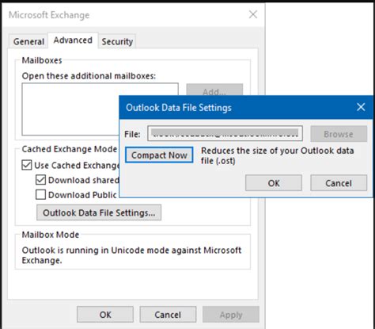
Task: Confirm Outlook Data File Settings with OK
Action: [x=274, y=183]
